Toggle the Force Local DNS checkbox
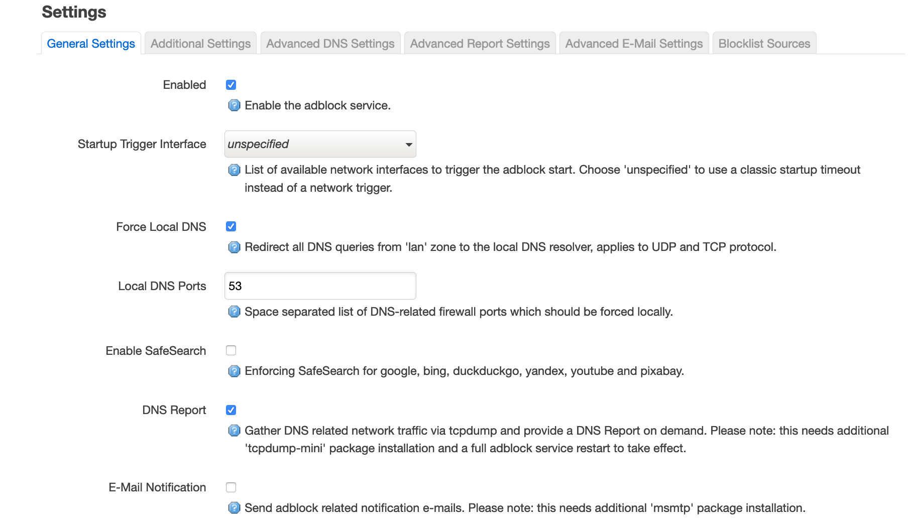910x529 pixels. [x=231, y=226]
